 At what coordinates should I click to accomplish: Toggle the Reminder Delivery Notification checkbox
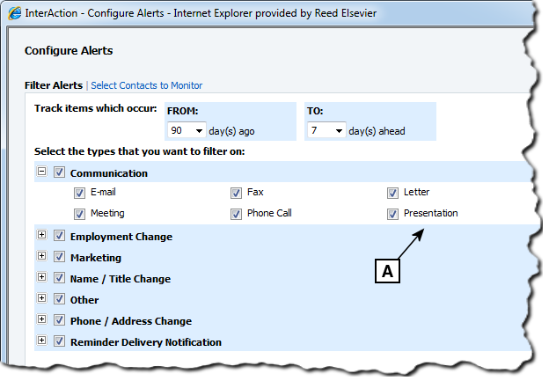59,341
